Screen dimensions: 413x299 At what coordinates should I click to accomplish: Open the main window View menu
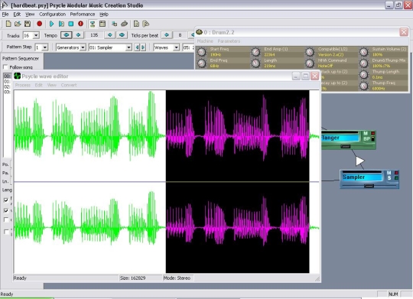[x=30, y=15]
